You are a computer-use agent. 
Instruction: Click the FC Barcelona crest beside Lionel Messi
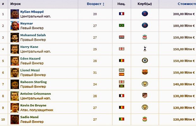(145, 72)
